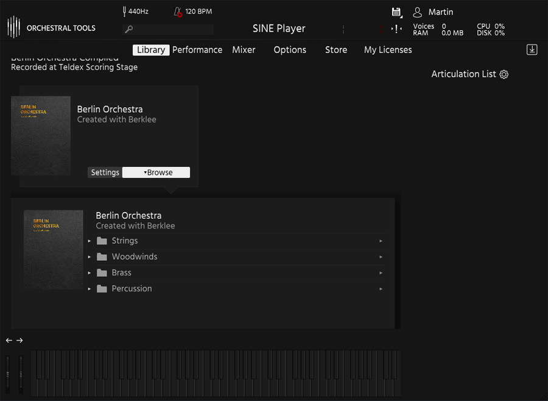This screenshot has height=401, width=548.
Task: Click the Strings folder icon
Action: [102, 241]
